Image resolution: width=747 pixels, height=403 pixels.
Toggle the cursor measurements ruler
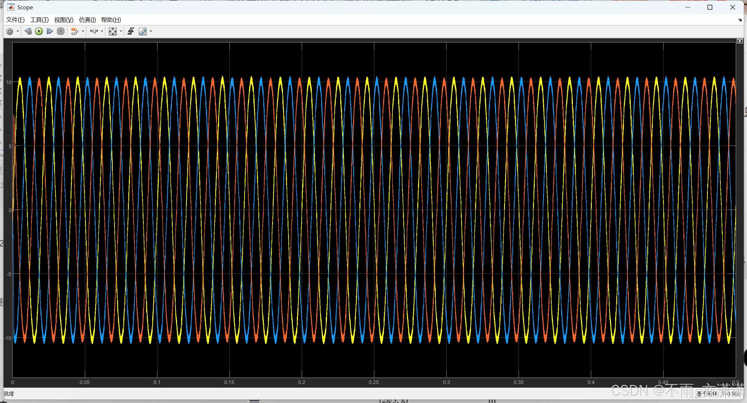point(143,31)
